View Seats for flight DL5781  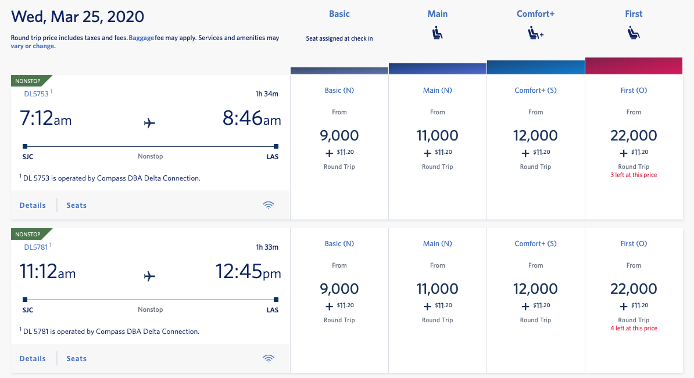pos(76,358)
